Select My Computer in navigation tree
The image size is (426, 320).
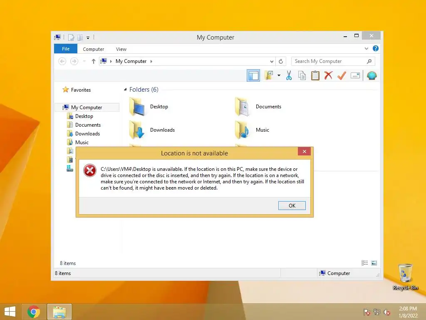click(x=87, y=107)
